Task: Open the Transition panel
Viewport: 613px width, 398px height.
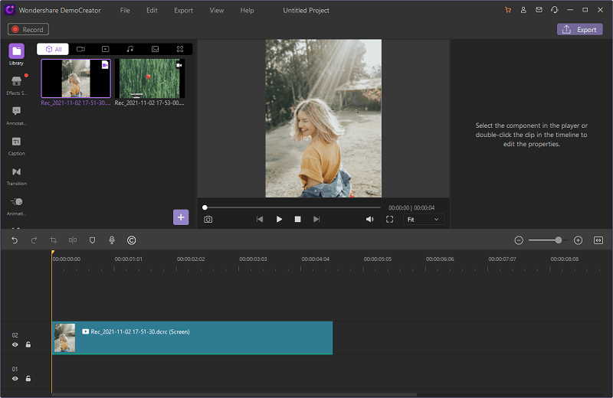Action: coord(16,176)
